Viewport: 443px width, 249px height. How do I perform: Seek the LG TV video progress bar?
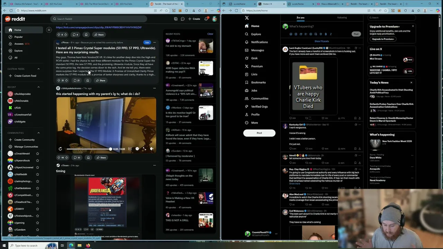[x=89, y=149]
